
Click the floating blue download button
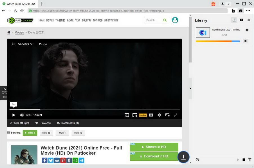(183, 157)
